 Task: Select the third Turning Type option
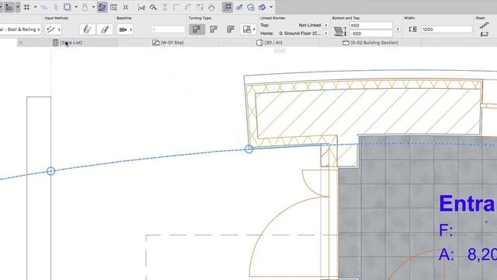pos(231,30)
